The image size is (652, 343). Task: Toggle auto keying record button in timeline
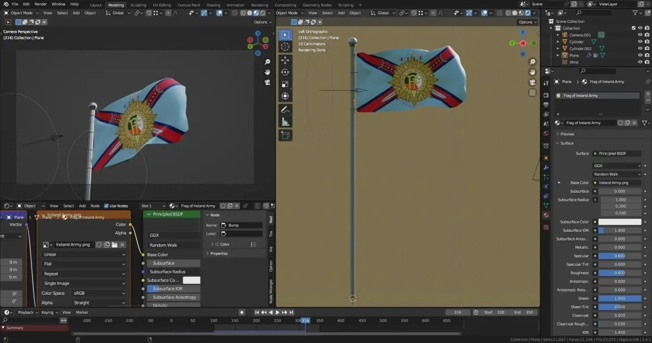242,312
